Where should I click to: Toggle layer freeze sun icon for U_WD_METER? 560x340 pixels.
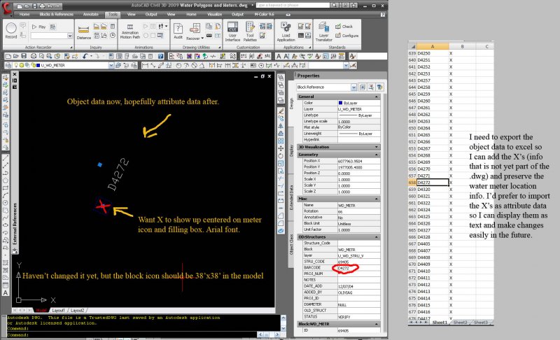click(x=22, y=65)
